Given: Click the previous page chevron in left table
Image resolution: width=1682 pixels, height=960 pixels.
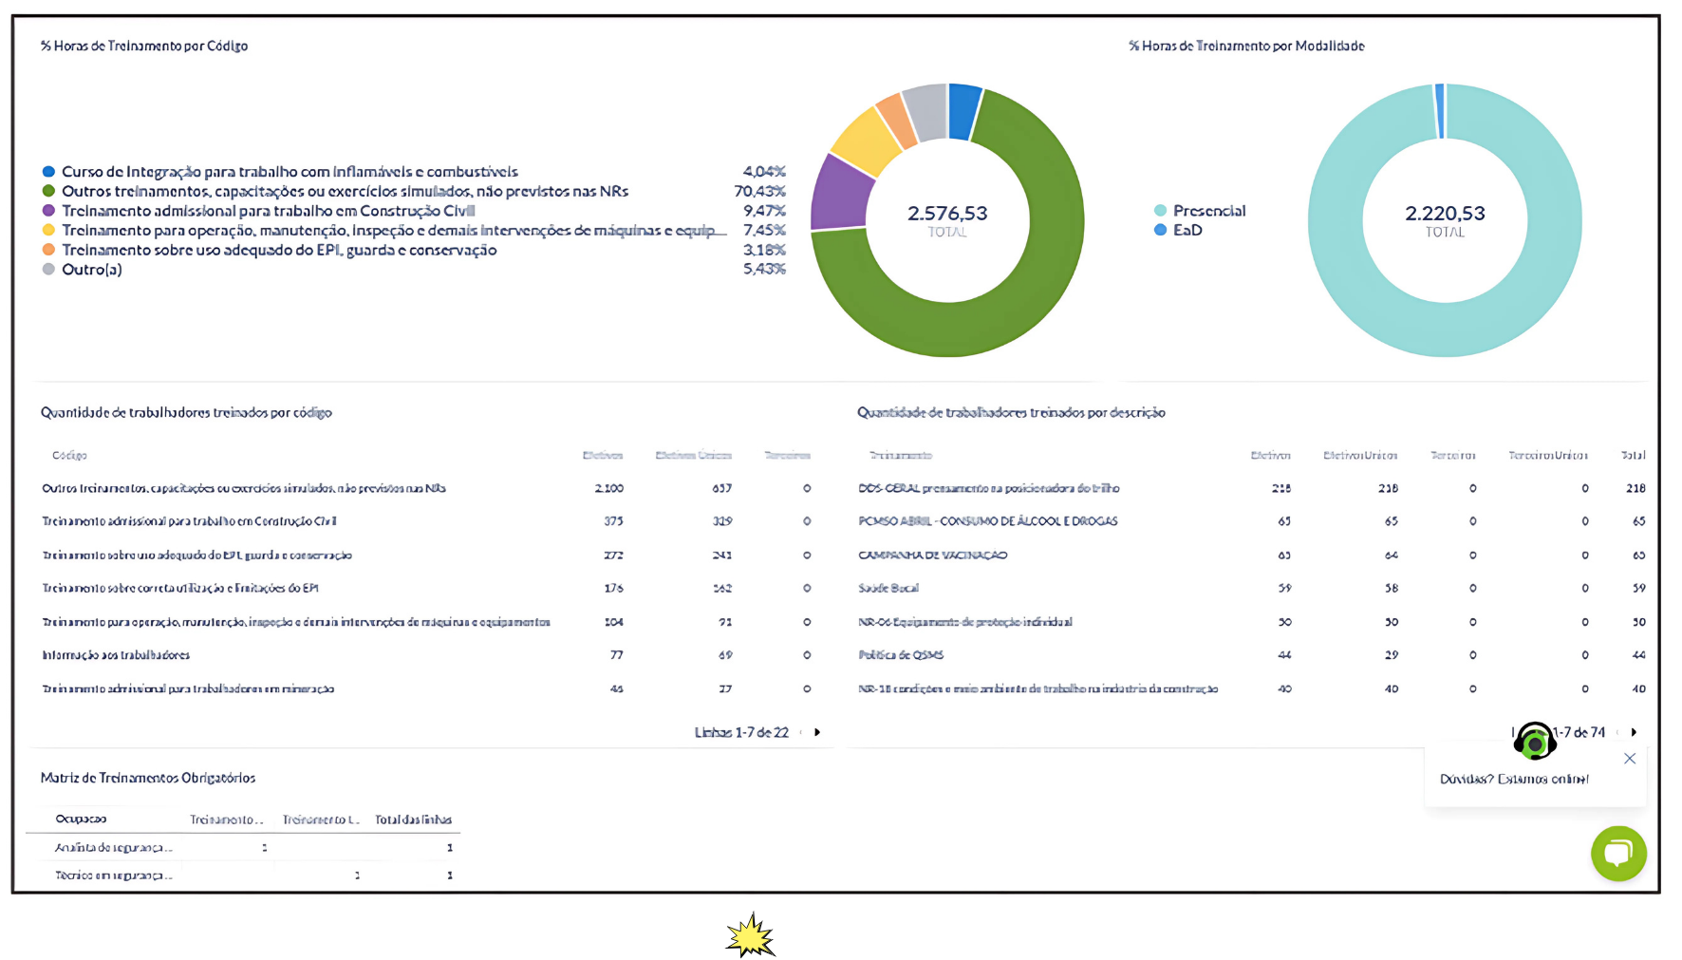Looking at the screenshot, I should tap(799, 732).
